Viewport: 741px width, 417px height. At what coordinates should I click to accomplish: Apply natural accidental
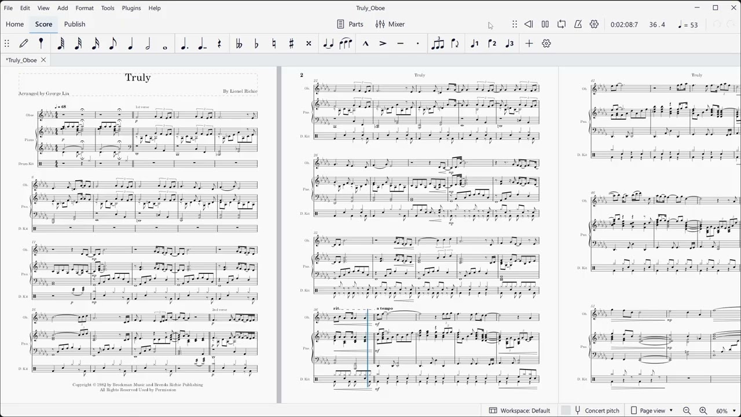(x=274, y=43)
